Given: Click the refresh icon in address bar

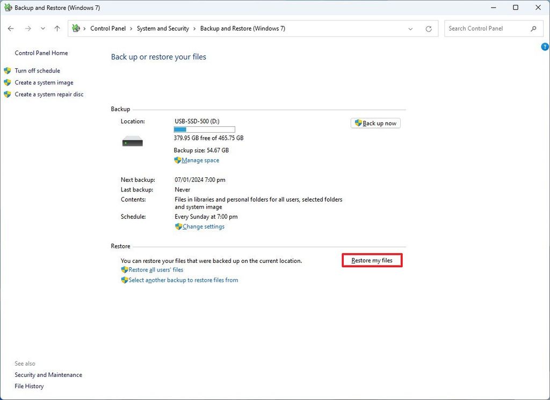Looking at the screenshot, I should [429, 28].
